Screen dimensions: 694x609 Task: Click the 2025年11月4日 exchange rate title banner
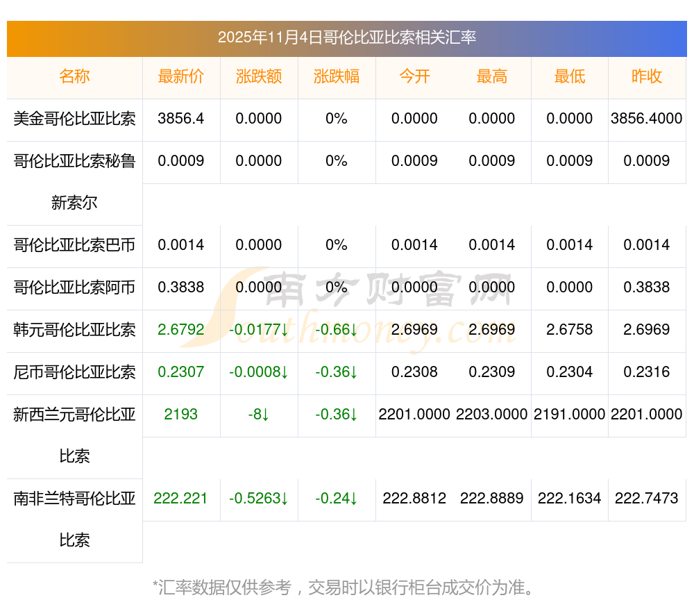click(x=346, y=37)
